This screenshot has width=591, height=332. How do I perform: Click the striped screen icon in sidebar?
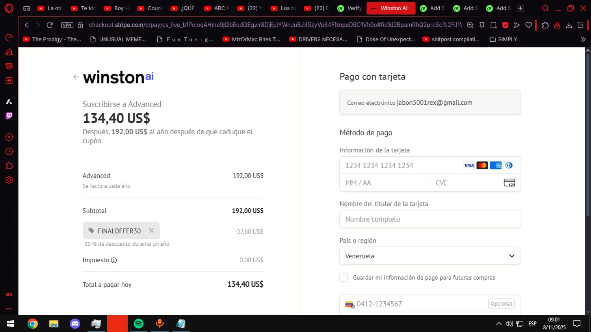click(x=9, y=66)
